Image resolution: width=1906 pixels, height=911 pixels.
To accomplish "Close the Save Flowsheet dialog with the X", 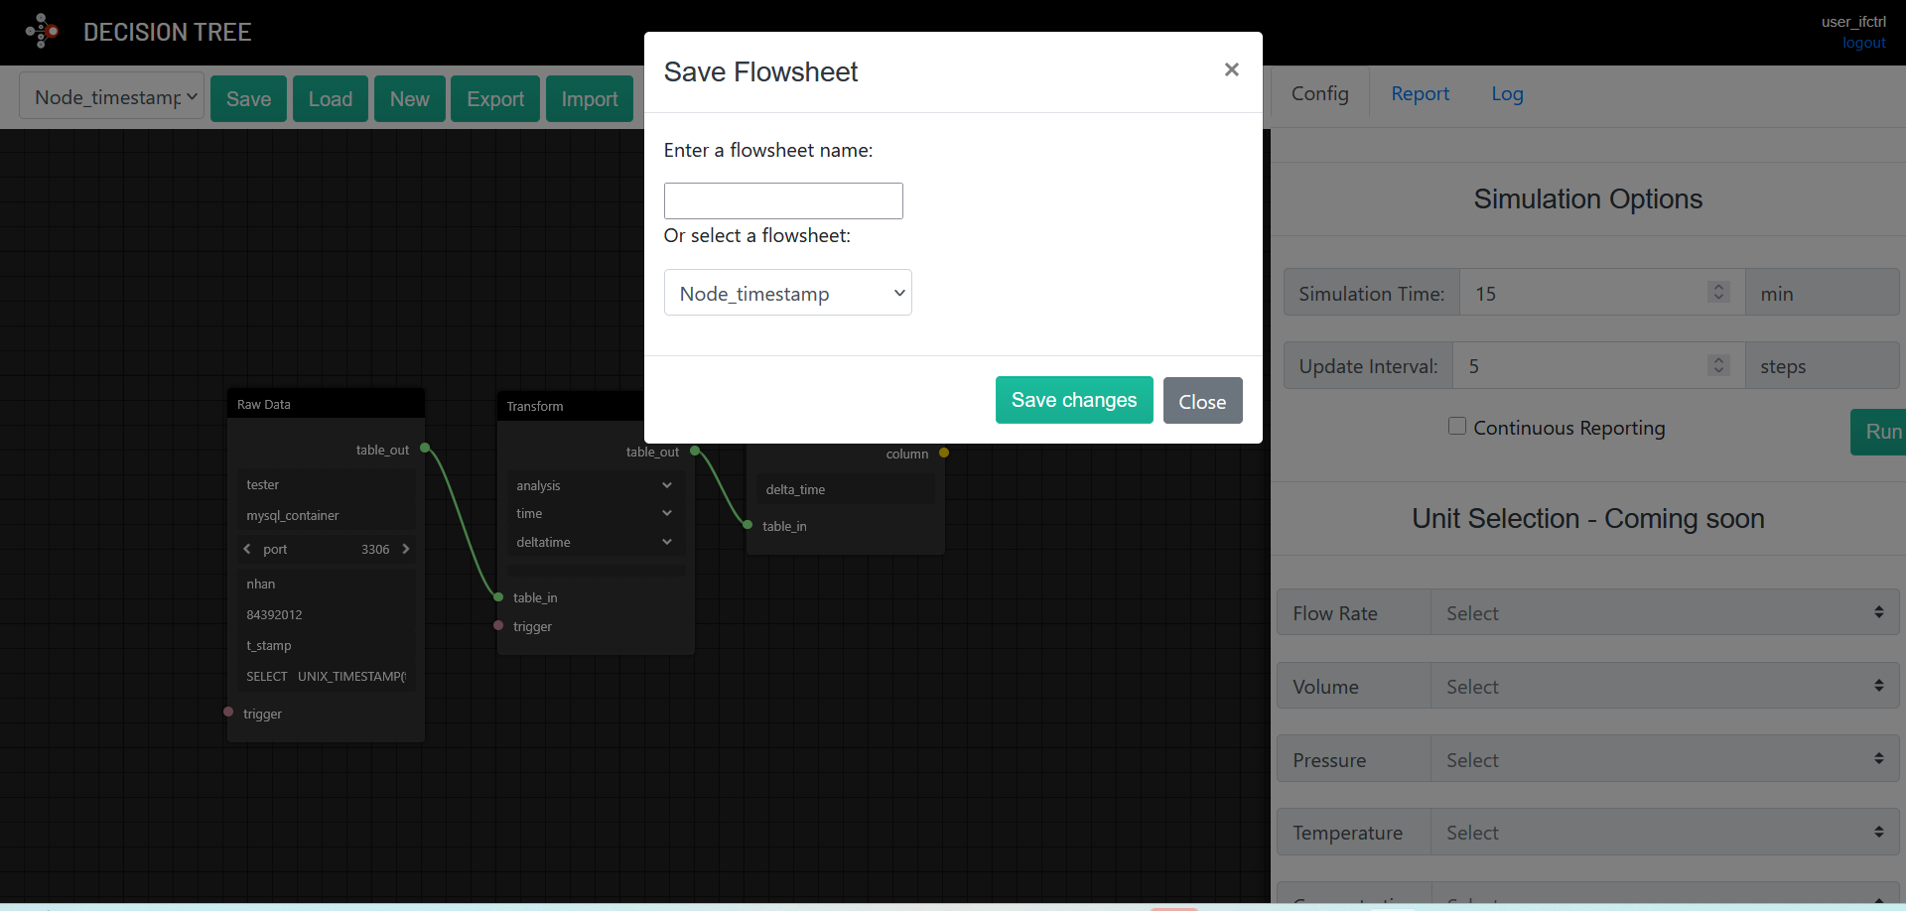I will point(1231,69).
